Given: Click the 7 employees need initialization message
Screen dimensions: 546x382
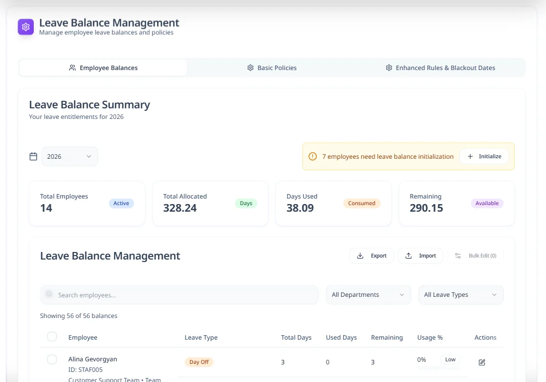Looking at the screenshot, I should 388,157.
